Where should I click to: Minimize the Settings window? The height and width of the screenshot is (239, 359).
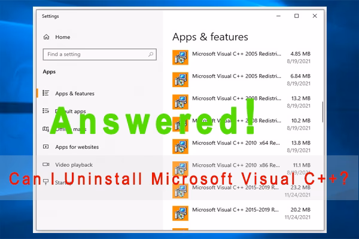coord(278,16)
